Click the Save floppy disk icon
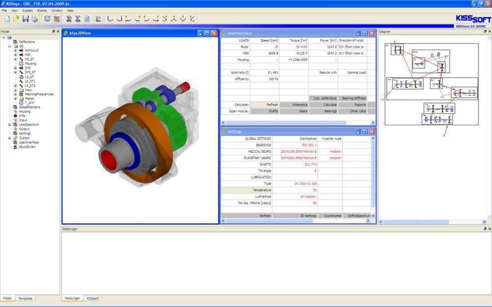 coord(25,19)
